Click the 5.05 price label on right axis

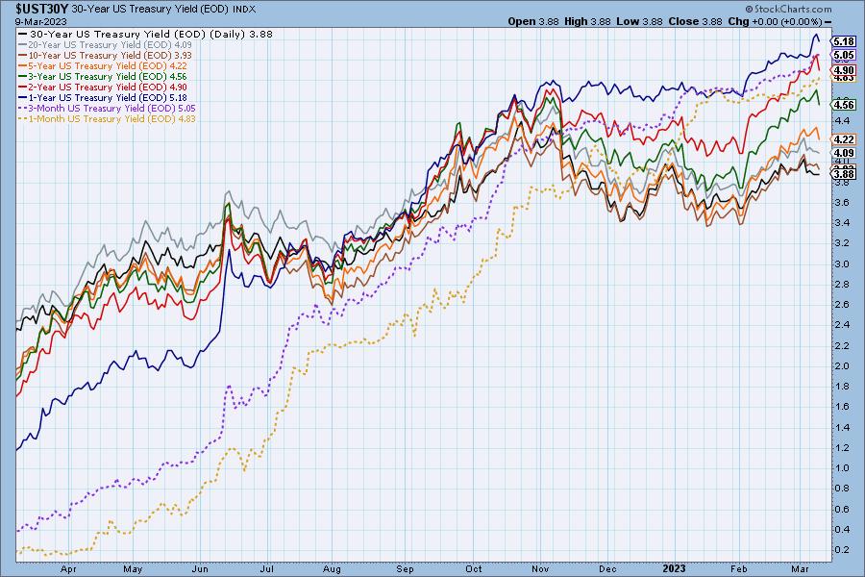pos(844,55)
